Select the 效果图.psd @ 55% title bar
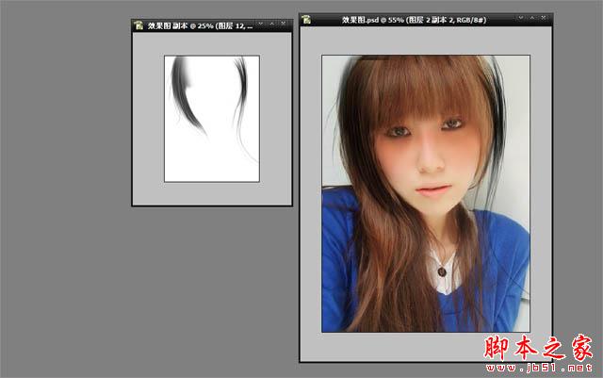 pyautogui.click(x=426, y=20)
